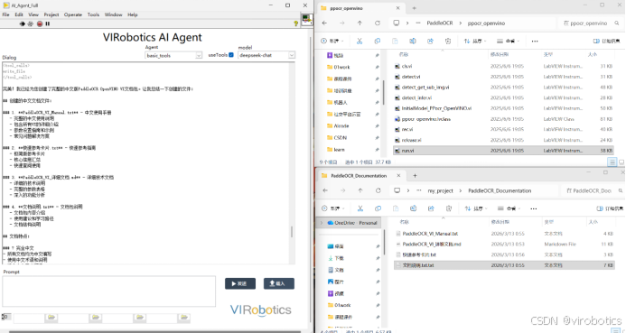This screenshot has height=333, width=626.
Task: Expand breadcrumb chevron before PaddleOCR in address bar
Action: tap(407, 23)
